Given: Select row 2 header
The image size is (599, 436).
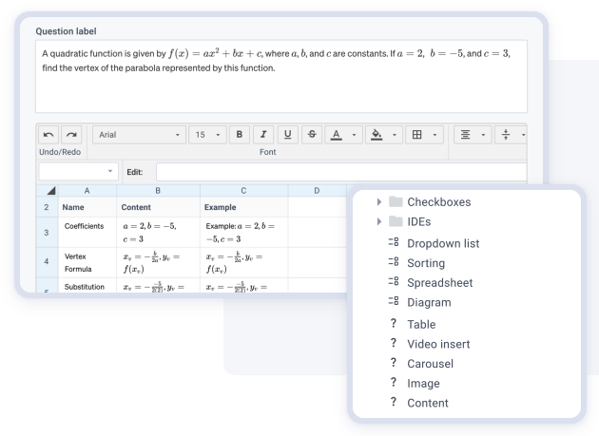Looking at the screenshot, I should (47, 207).
